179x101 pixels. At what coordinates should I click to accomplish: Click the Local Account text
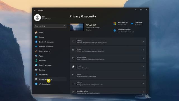pos(47,19)
